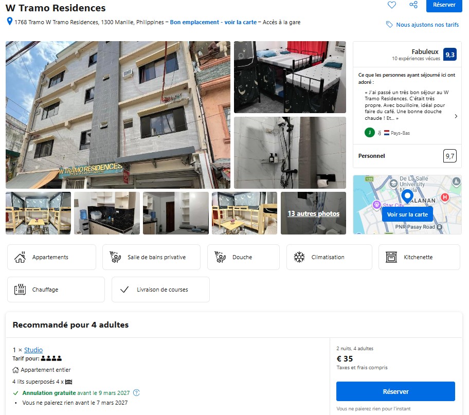Click the price tag icon by Nous ajustons nos tarifs
This screenshot has height=415, width=469.
point(389,25)
